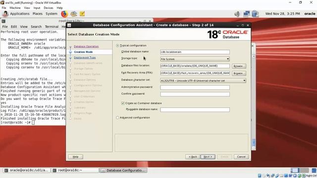Click the scrollbar thumb right of the wizard

coord(254,143)
